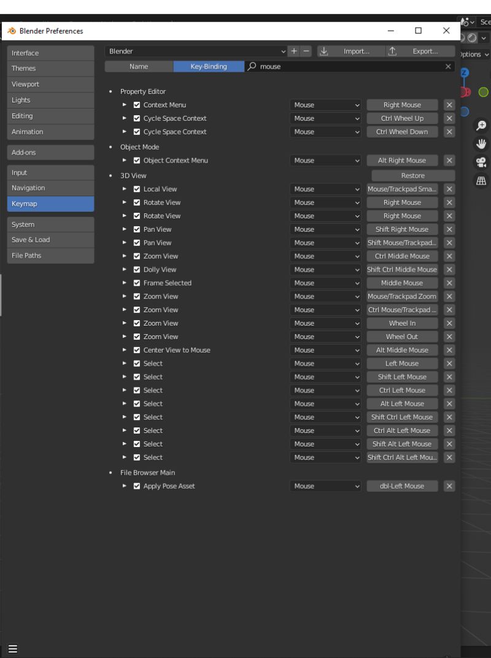Viewport: 491px width, 658px height.
Task: Select the Pan hand icon in the viewport sidebar
Action: coord(482,143)
